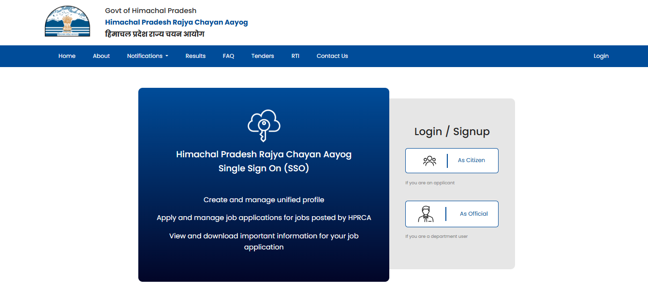Click the official person icon beside As Official
Screen dimensions: 648x289
pos(427,213)
